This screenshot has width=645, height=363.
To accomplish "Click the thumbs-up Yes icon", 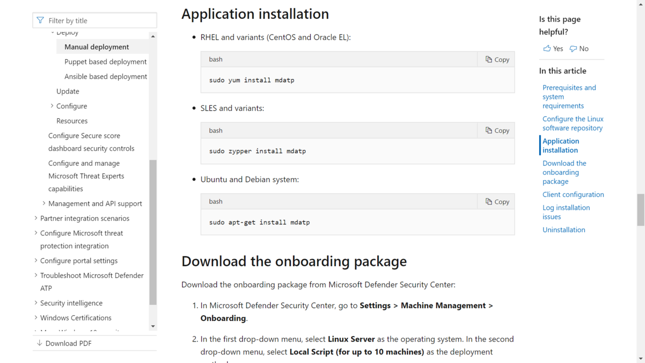I will point(547,48).
